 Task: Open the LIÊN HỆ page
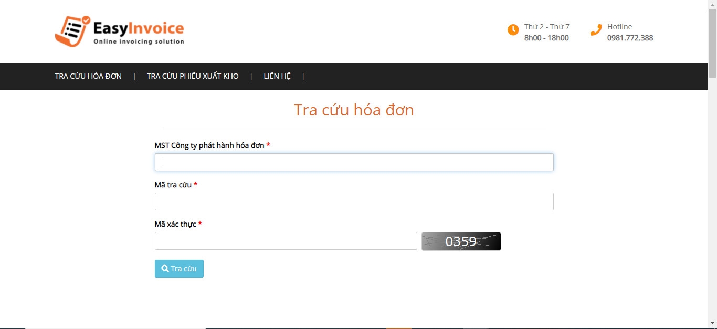277,76
